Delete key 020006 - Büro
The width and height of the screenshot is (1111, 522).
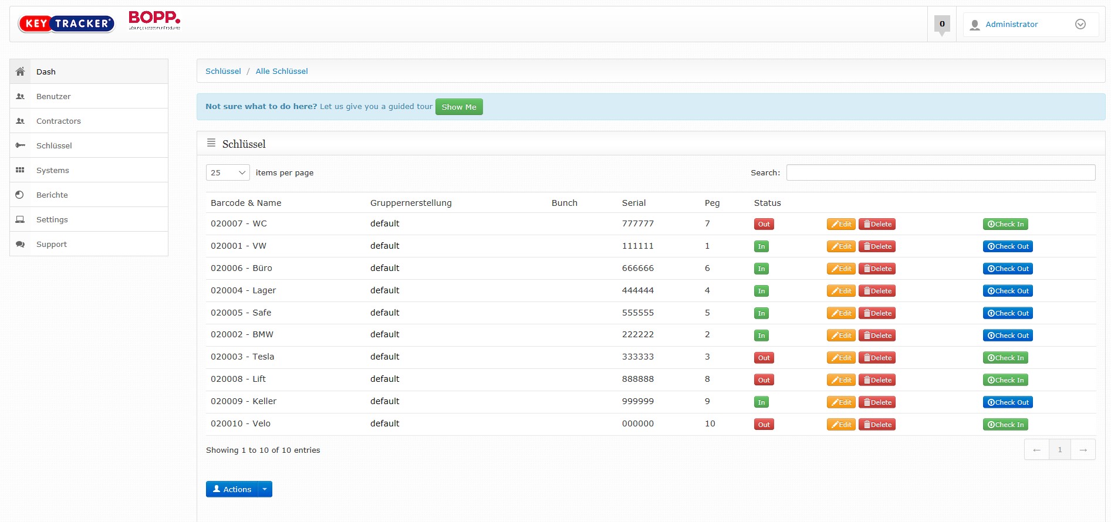pos(877,269)
